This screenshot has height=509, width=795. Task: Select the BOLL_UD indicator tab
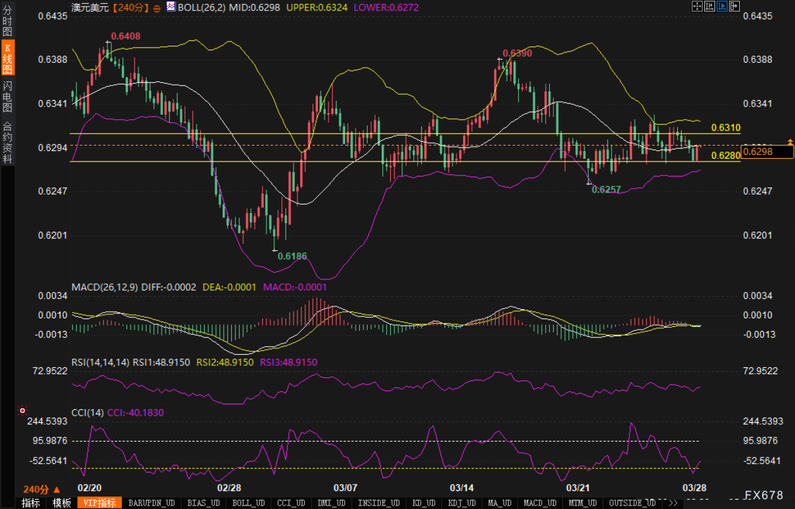pyautogui.click(x=248, y=503)
